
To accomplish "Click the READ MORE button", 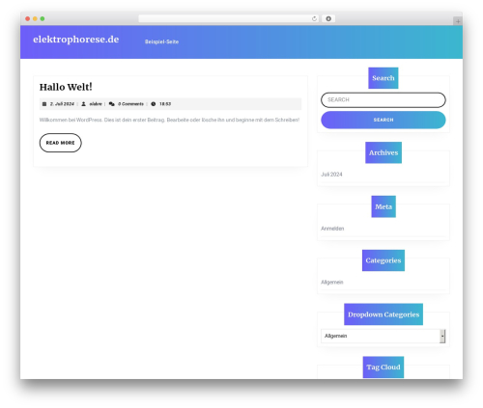I will 61,143.
